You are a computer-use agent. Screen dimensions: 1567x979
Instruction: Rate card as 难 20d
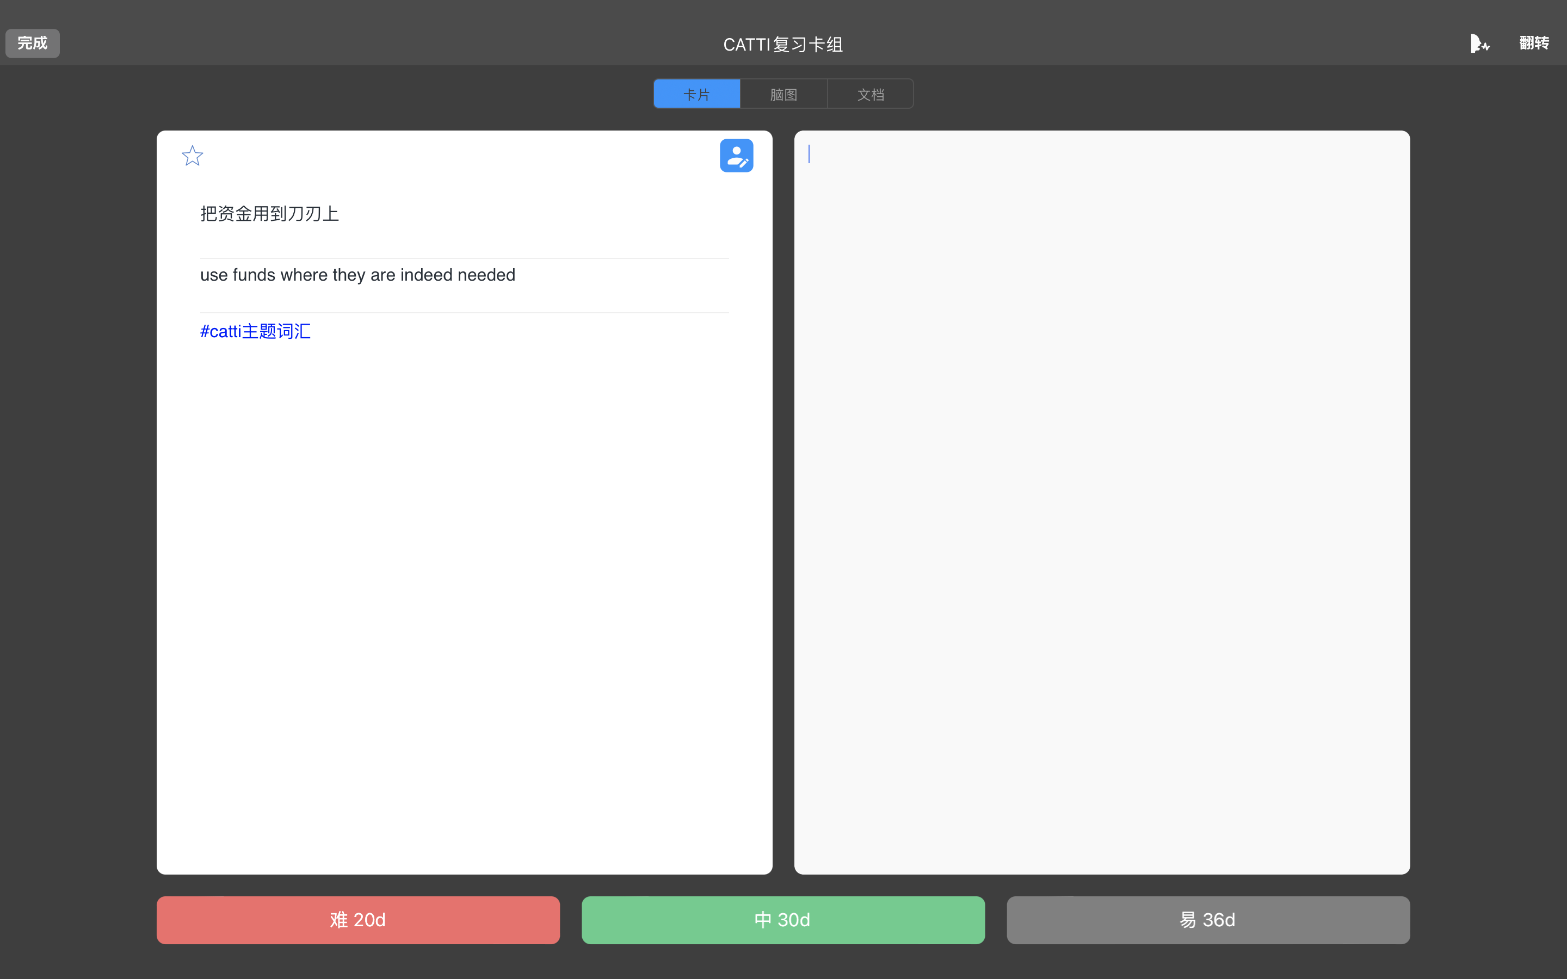(358, 919)
